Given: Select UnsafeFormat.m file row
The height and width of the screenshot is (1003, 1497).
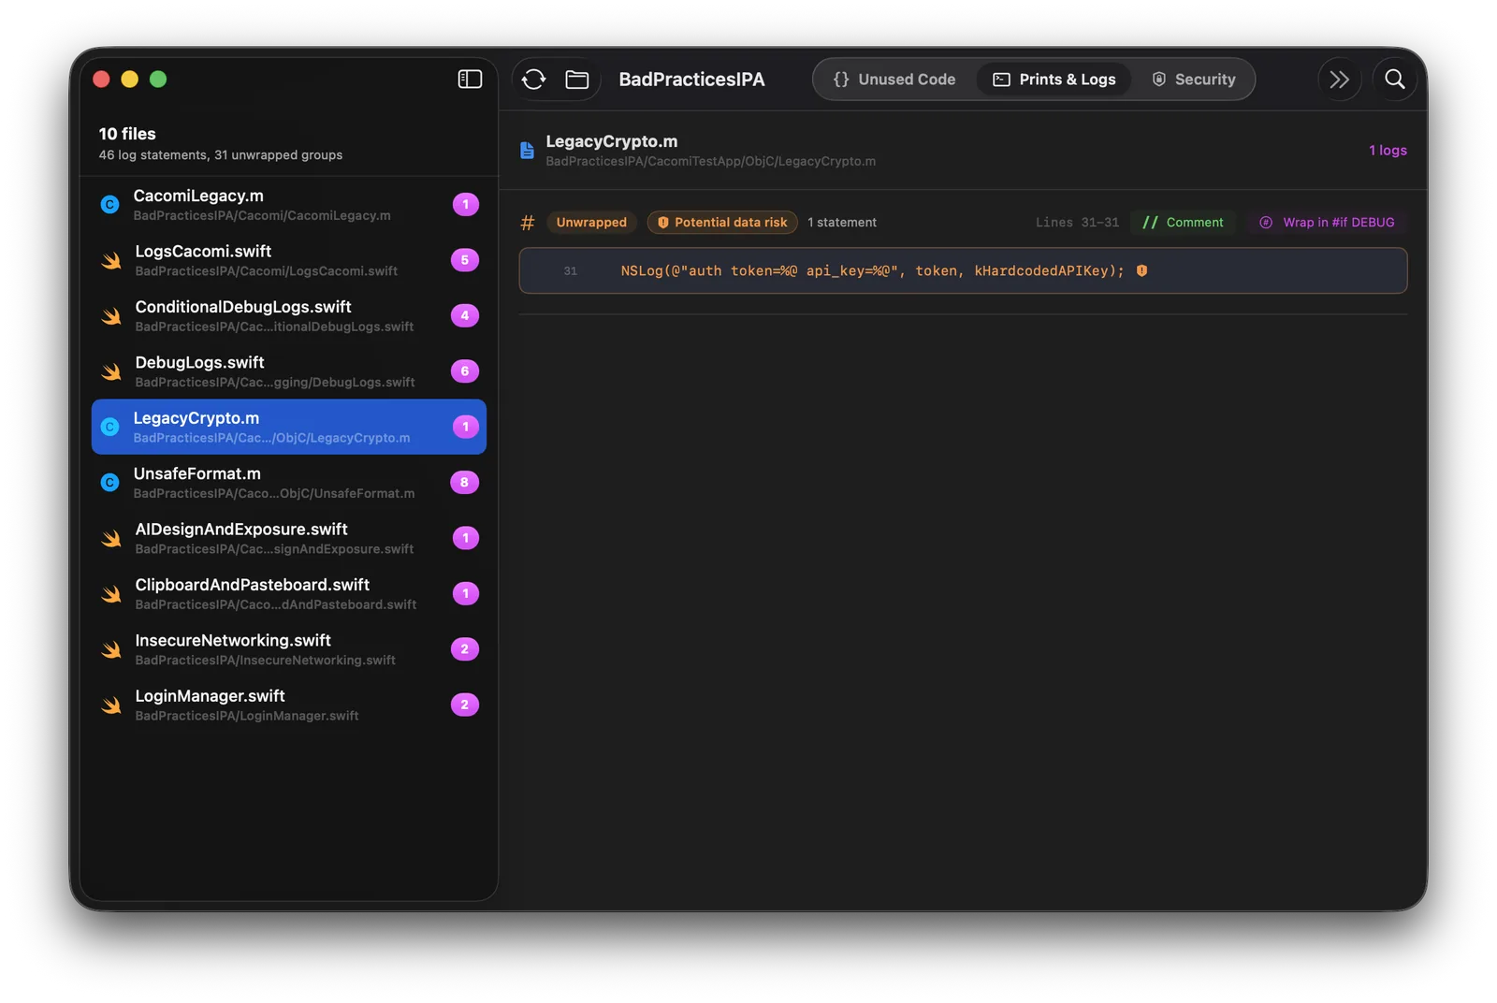Looking at the screenshot, I should click(289, 483).
